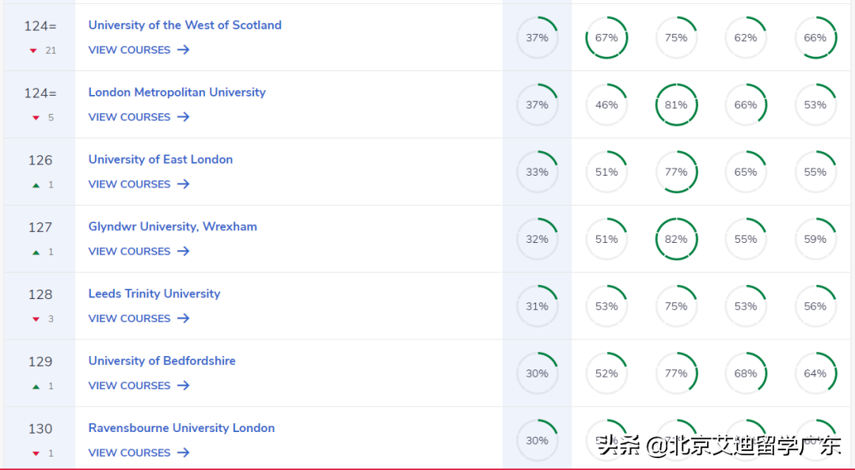Click the arrow icon next to Leeds Trinity University's VIEW COURSES
855x470 pixels.
[x=183, y=319]
